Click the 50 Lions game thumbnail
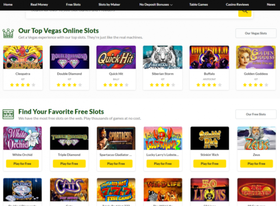This screenshot has width=280, height=206. pyautogui.click(x=210, y=190)
